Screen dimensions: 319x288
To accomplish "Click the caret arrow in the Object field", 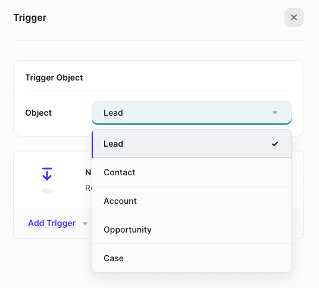I will click(275, 113).
